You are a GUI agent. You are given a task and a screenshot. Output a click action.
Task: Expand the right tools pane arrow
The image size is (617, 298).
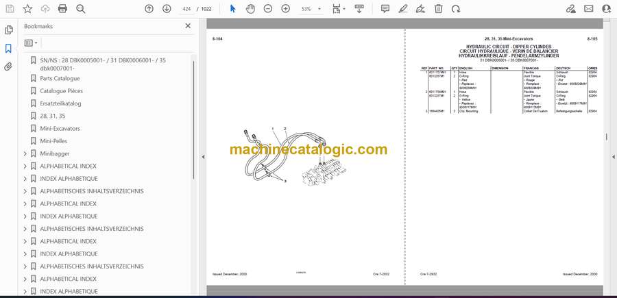tap(613, 157)
